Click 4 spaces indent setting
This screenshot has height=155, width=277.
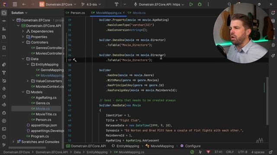tap(258, 152)
